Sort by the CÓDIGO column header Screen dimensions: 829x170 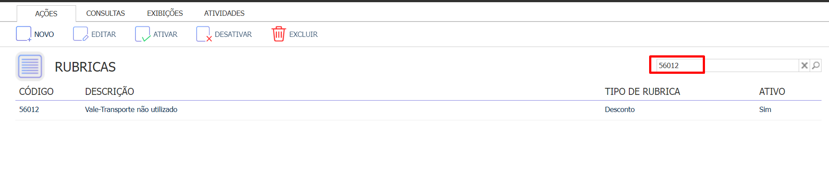pos(37,91)
